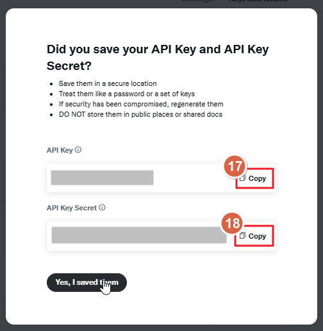Click the copy glyph inside the lower Copy button

242,235
